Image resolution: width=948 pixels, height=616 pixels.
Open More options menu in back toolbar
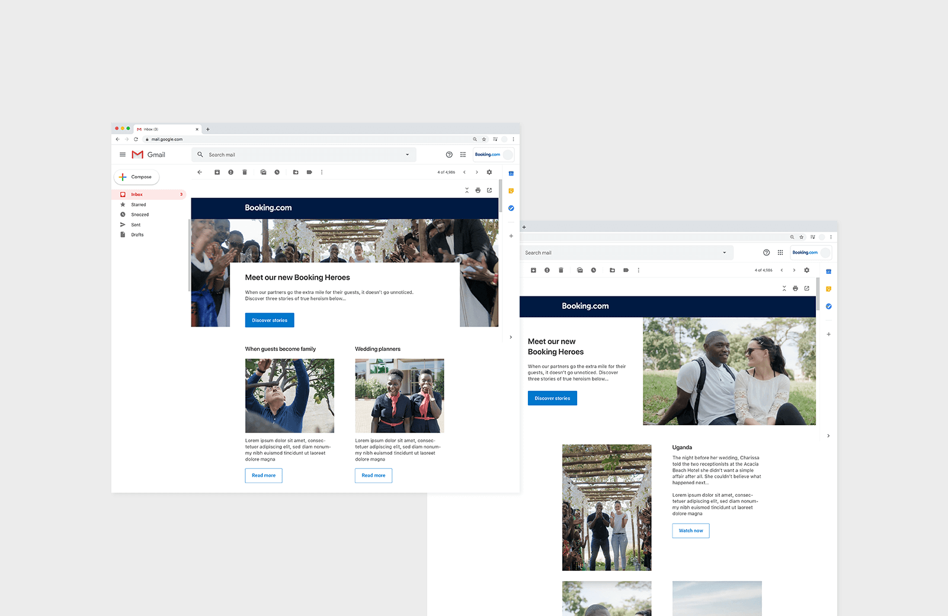pyautogui.click(x=638, y=270)
